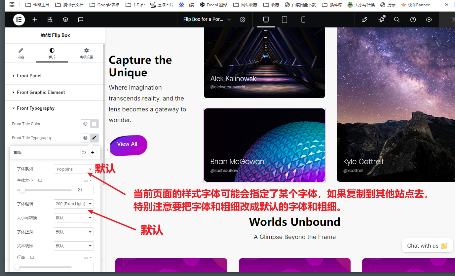Open the 字体系列 Poppins dropdown
Image resolution: width=455 pixels, height=276 pixels.
[74, 169]
